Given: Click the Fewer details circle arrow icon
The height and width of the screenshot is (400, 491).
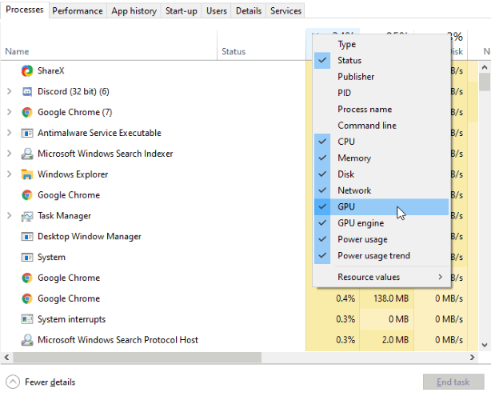Looking at the screenshot, I should point(13,382).
